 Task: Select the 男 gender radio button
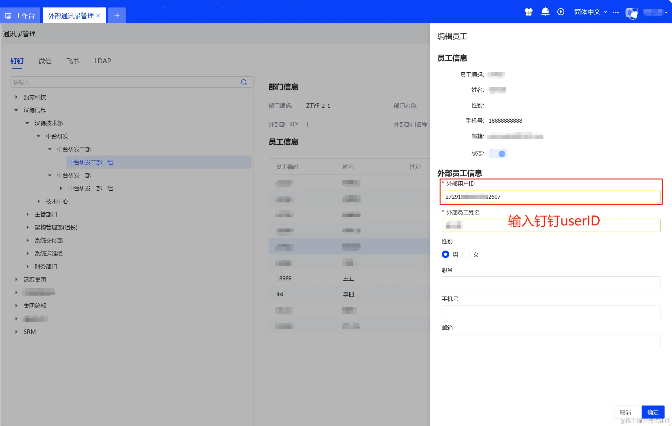point(446,254)
